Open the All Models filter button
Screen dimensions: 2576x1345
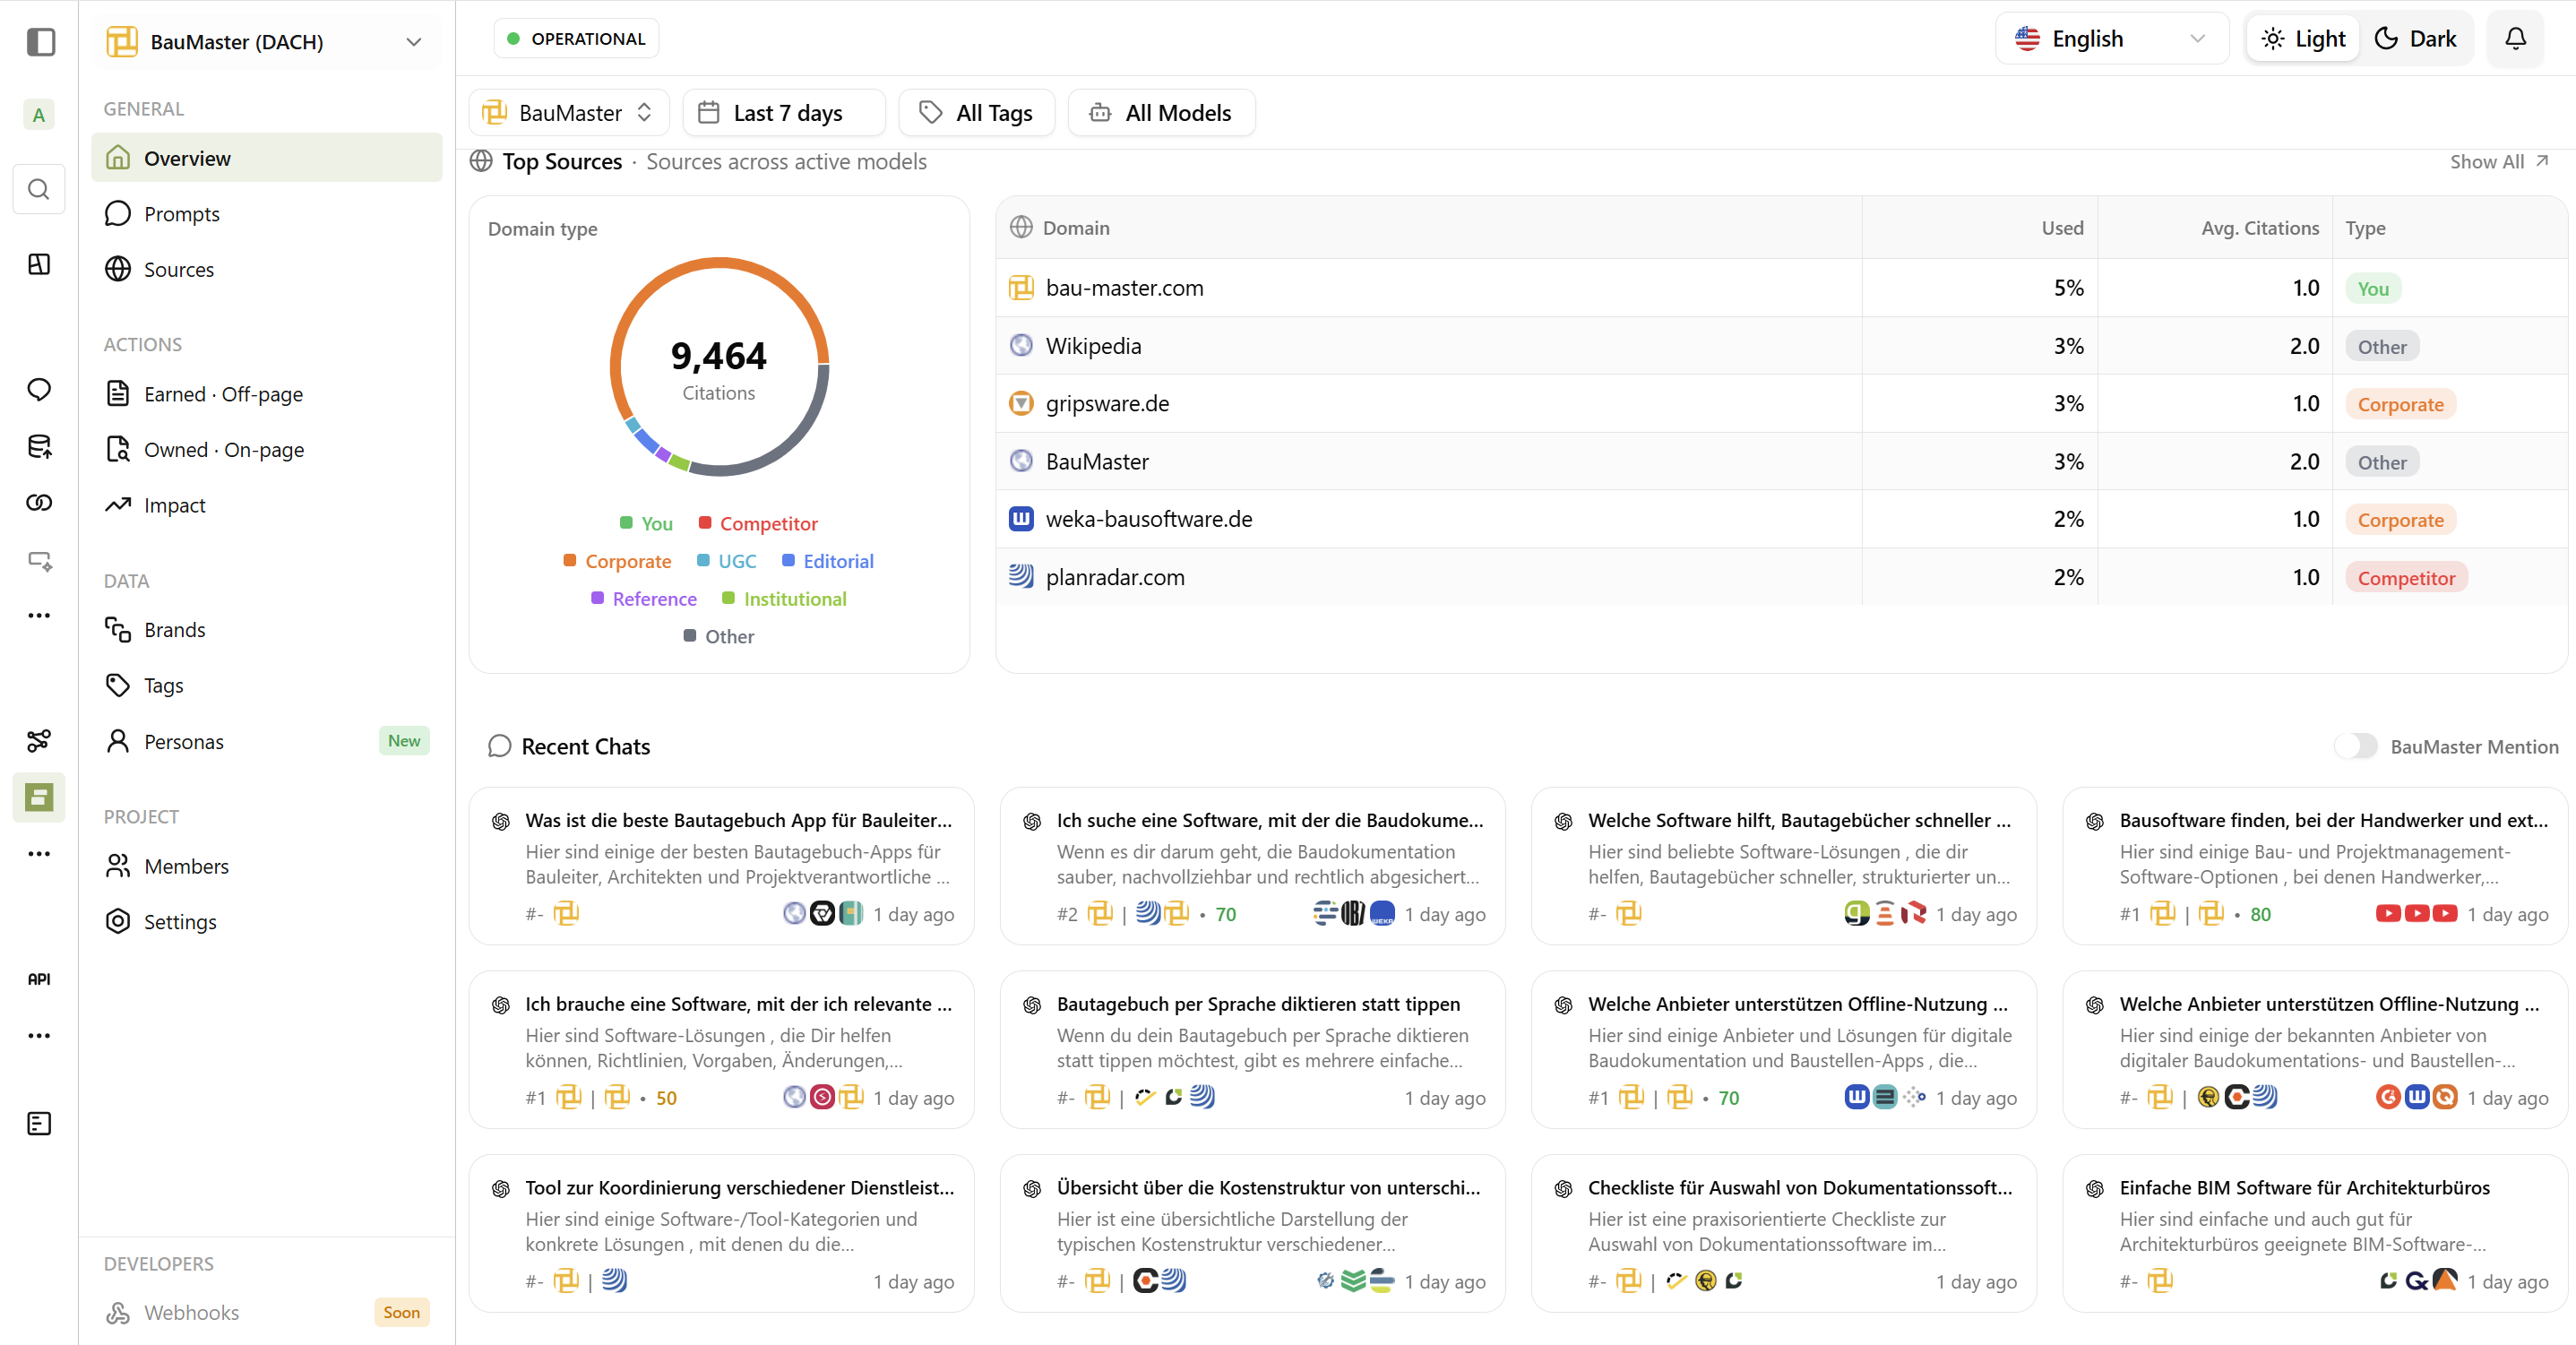pyautogui.click(x=1161, y=113)
